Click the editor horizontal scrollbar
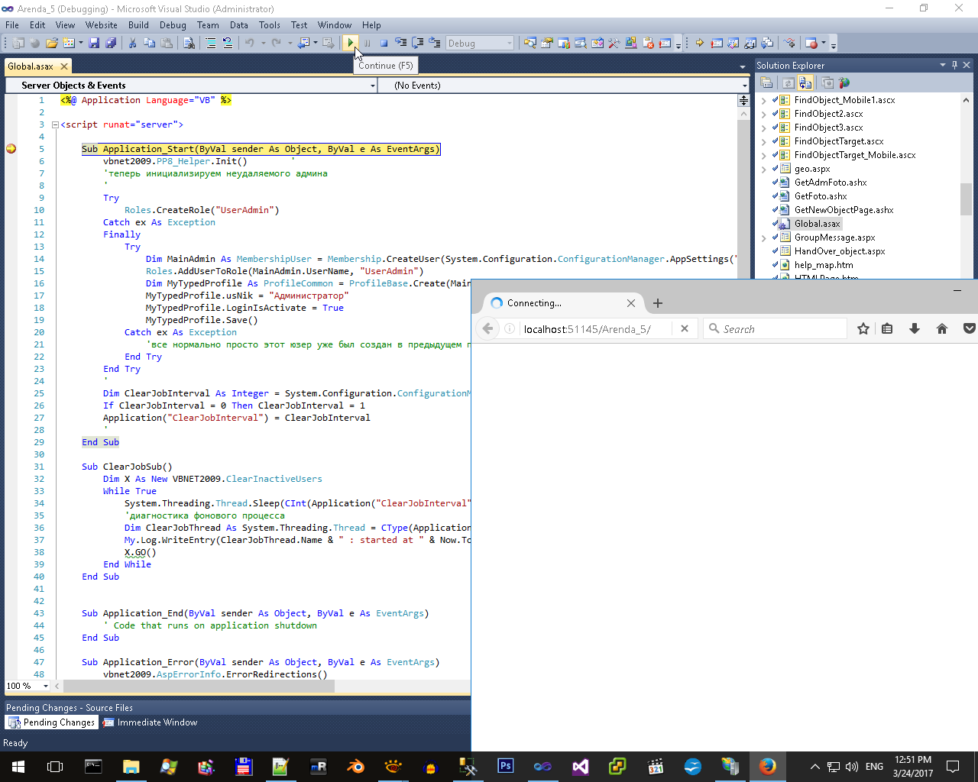 199,686
